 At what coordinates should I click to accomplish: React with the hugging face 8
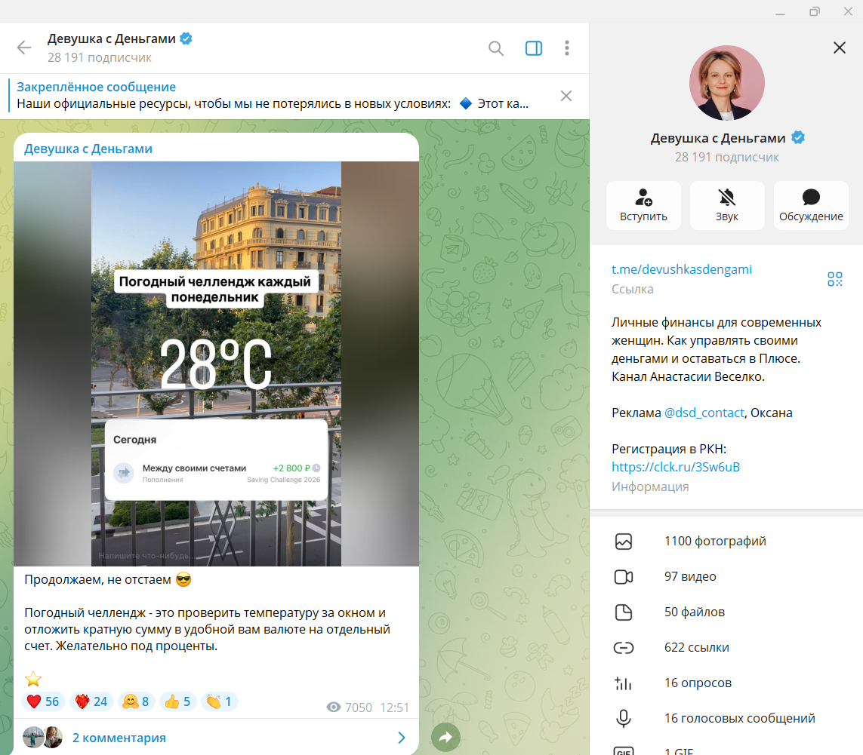click(136, 701)
